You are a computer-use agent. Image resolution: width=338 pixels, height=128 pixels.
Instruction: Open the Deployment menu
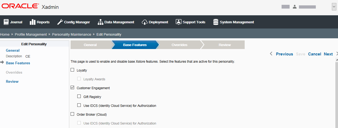(x=155, y=22)
